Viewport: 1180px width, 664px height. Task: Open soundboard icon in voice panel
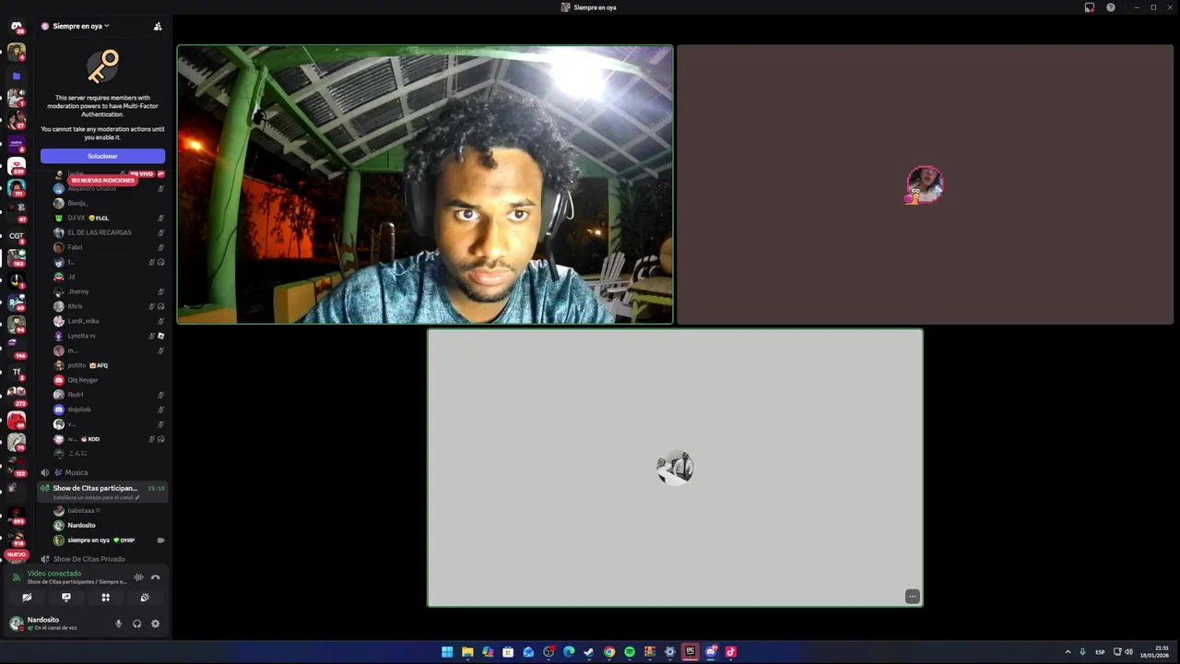[145, 598]
